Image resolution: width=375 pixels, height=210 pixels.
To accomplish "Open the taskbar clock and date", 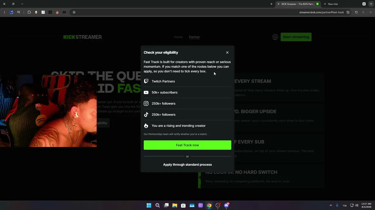I will coord(366,205).
